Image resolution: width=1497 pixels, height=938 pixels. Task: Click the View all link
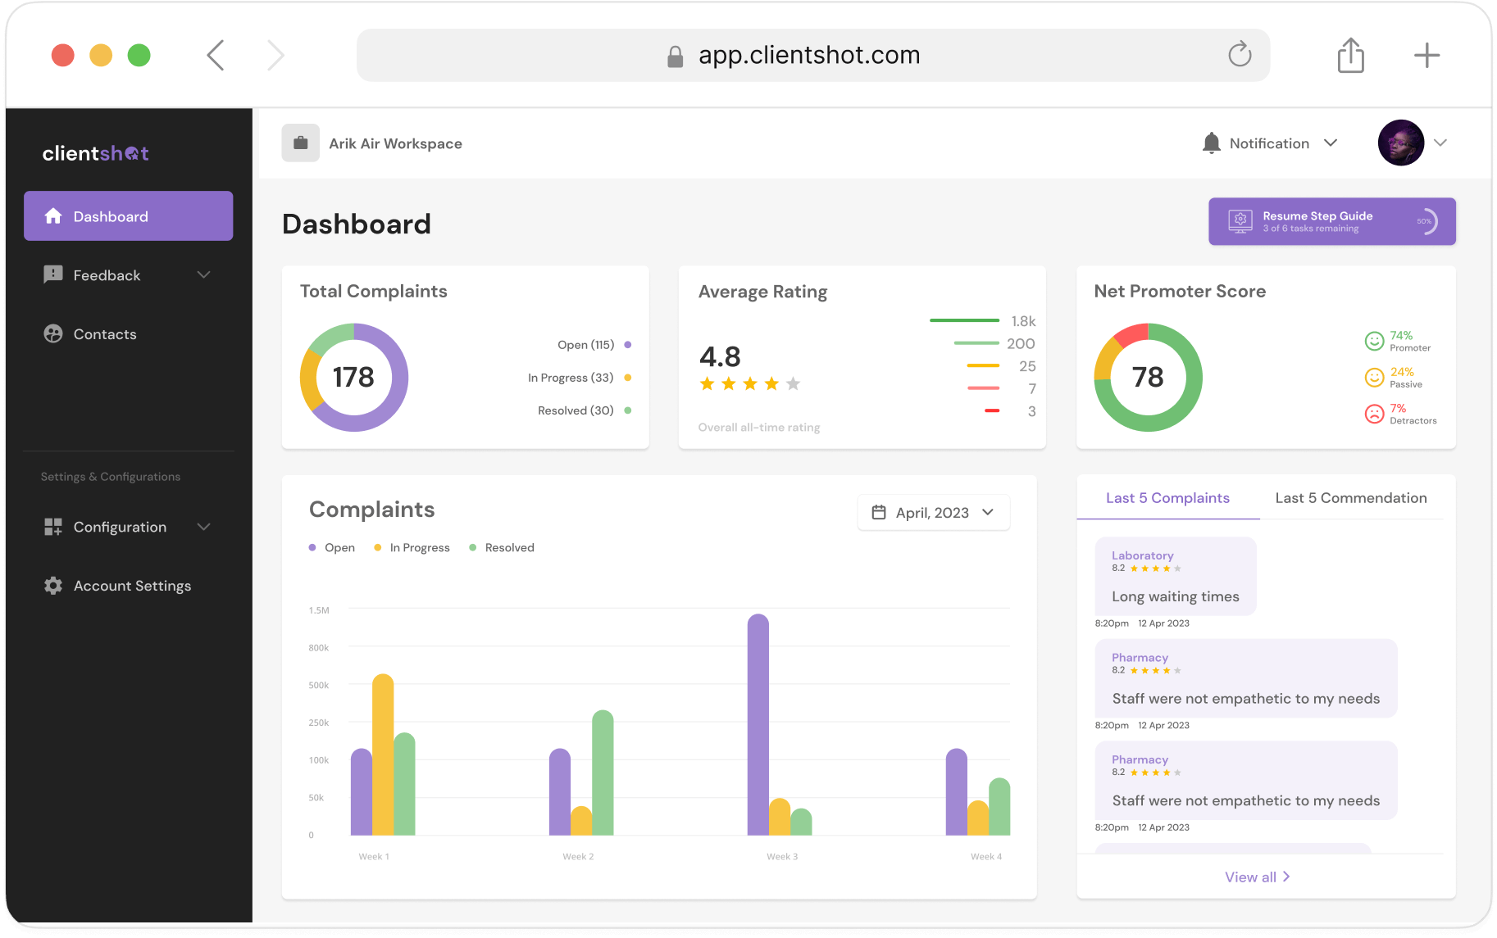[1257, 877]
